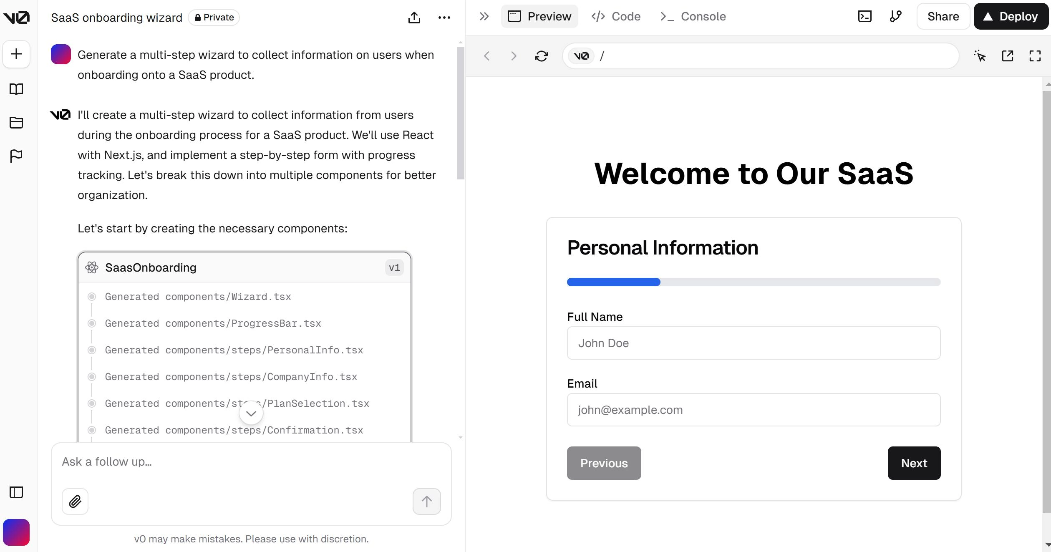
Task: Click the Welcome to Our SaaS heading
Action: pos(754,173)
